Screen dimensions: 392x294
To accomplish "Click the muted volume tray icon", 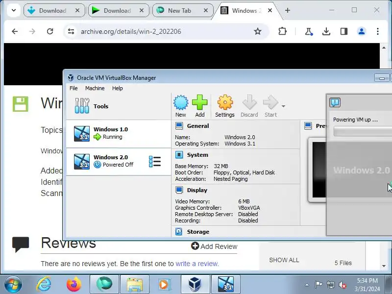I will tap(342, 285).
